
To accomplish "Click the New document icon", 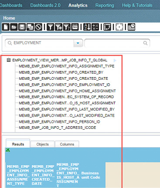I will coord(6,27).
